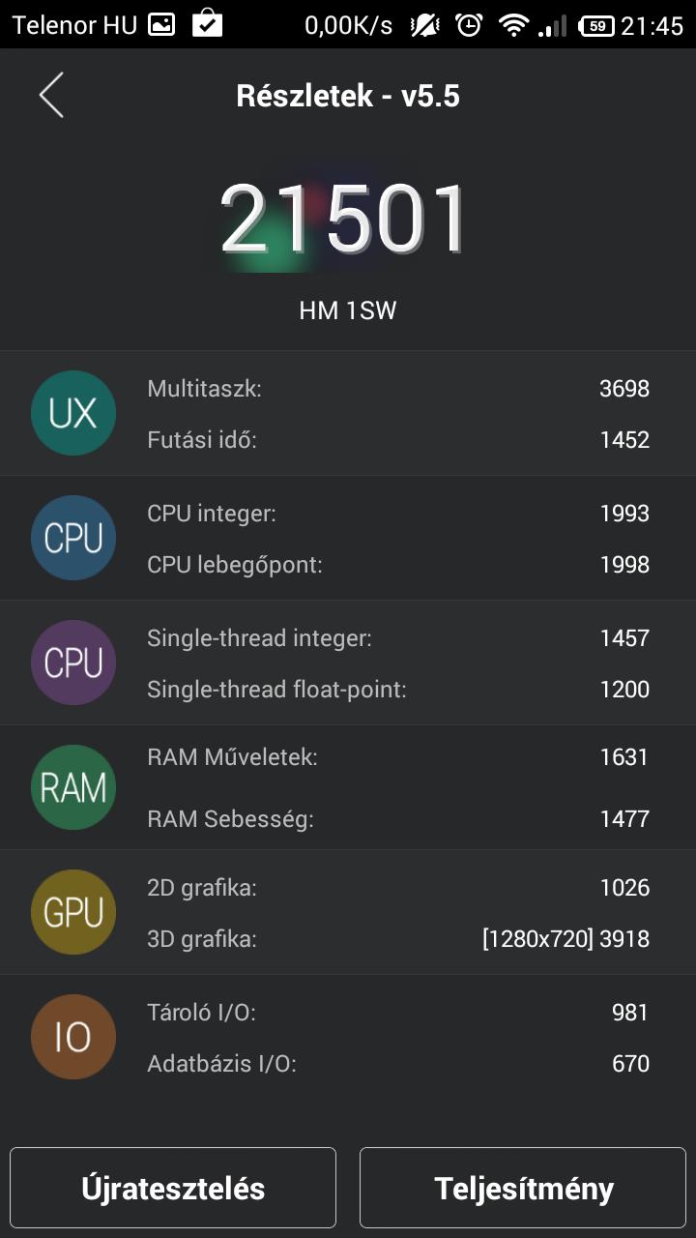The height and width of the screenshot is (1238, 696).
Task: Tap the battery indicator icon
Action: coord(597,26)
